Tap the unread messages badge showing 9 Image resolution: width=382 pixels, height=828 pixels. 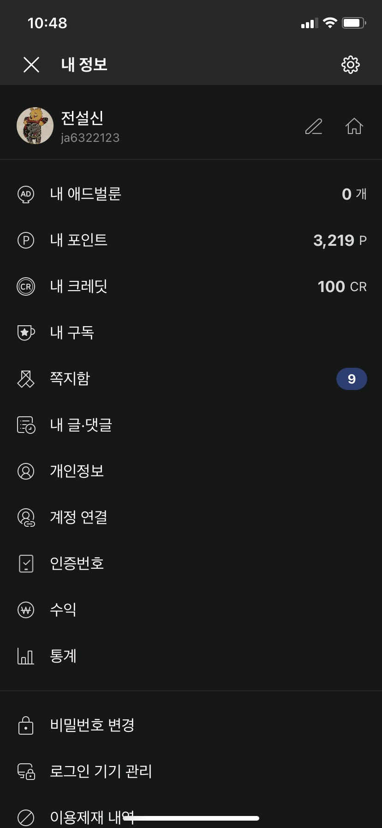(352, 379)
